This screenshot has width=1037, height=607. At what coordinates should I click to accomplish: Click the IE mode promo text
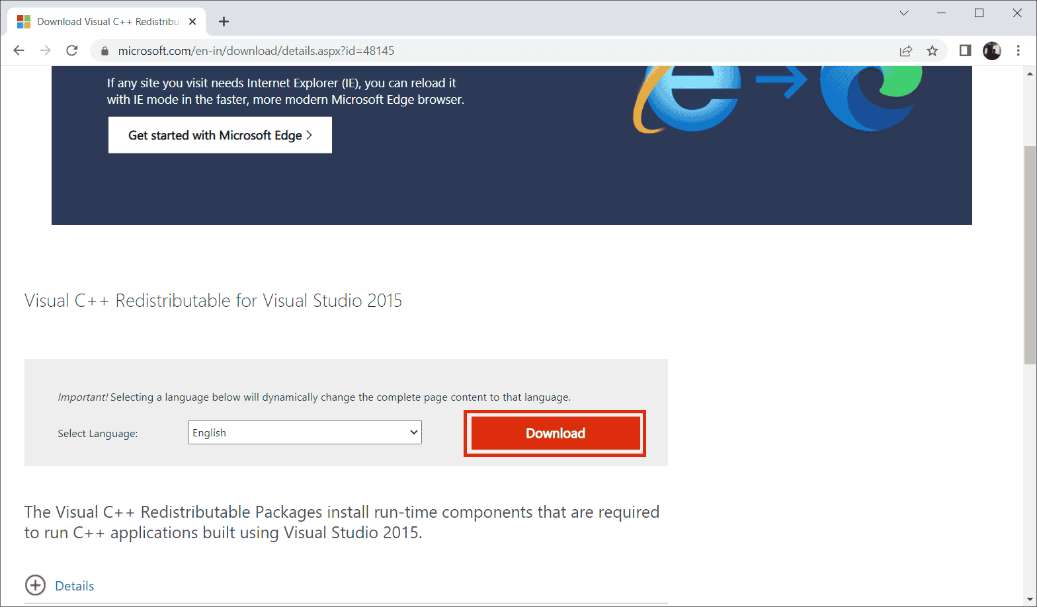pyautogui.click(x=286, y=91)
